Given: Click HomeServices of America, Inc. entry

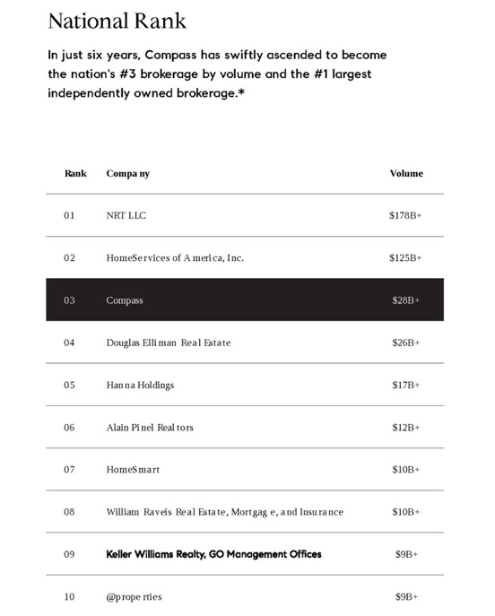Looking at the screenshot, I should click(x=175, y=257).
